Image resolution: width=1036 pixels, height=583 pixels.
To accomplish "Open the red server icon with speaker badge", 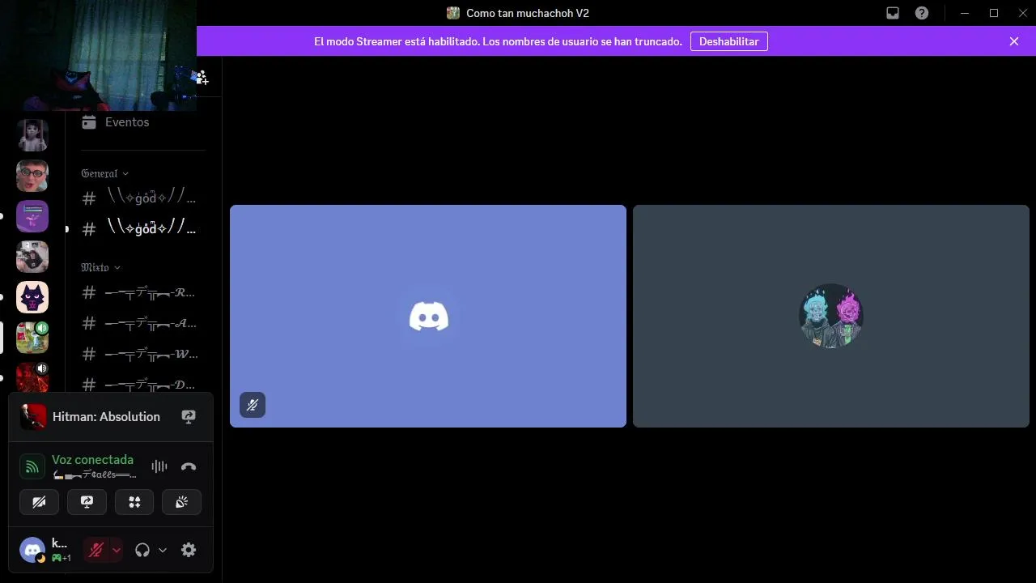I will click(x=32, y=377).
